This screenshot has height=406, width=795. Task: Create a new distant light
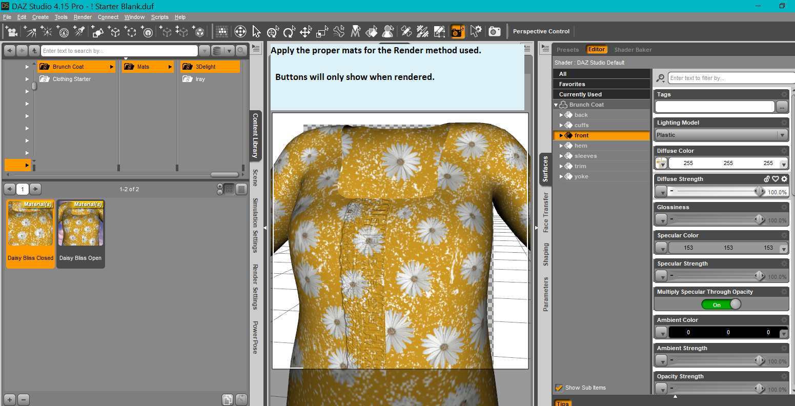click(x=29, y=31)
